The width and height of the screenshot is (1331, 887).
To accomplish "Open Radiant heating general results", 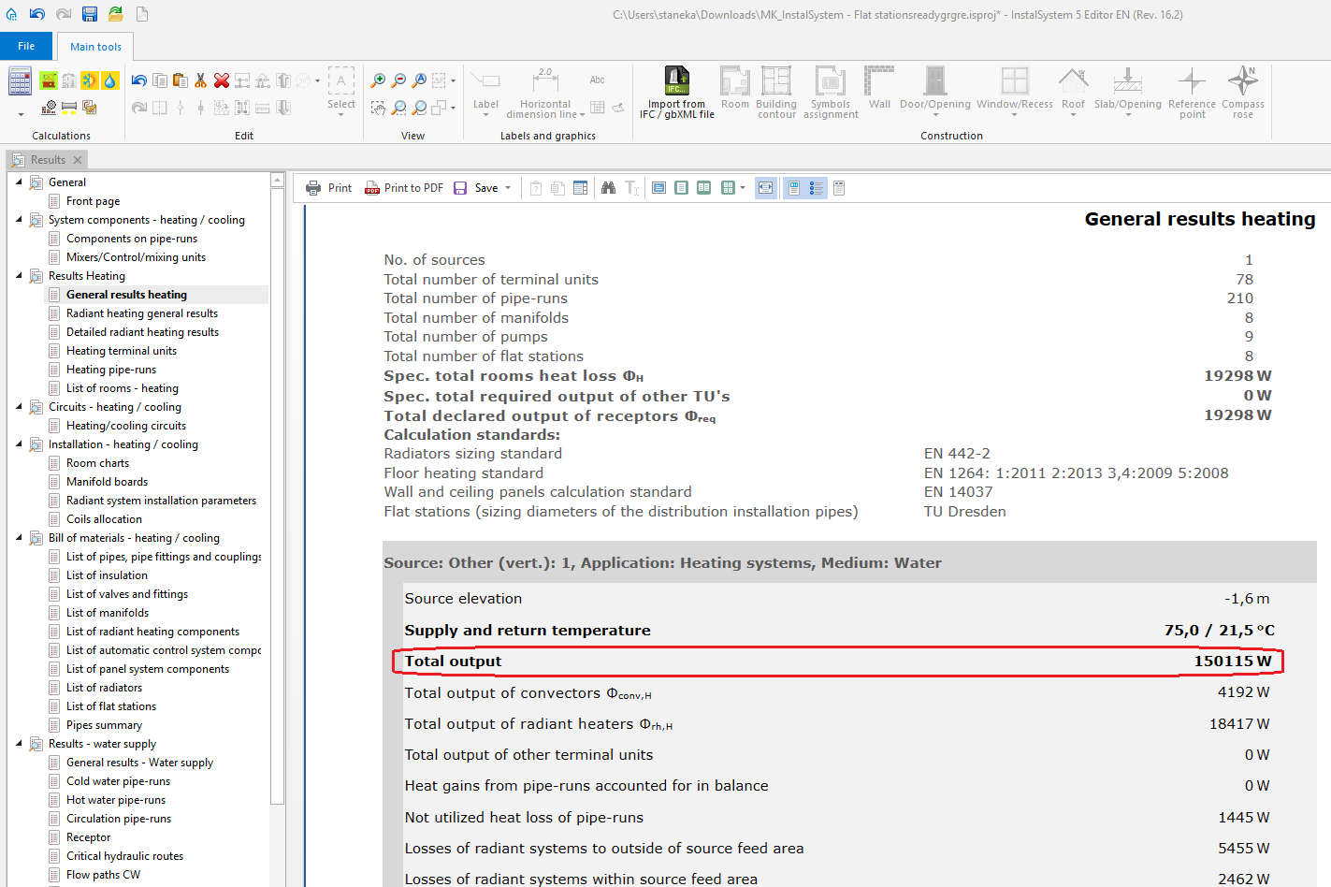I will pyautogui.click(x=142, y=313).
